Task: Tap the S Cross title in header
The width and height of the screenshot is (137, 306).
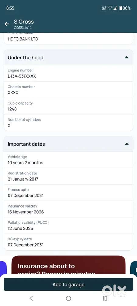Action: [x=24, y=22]
